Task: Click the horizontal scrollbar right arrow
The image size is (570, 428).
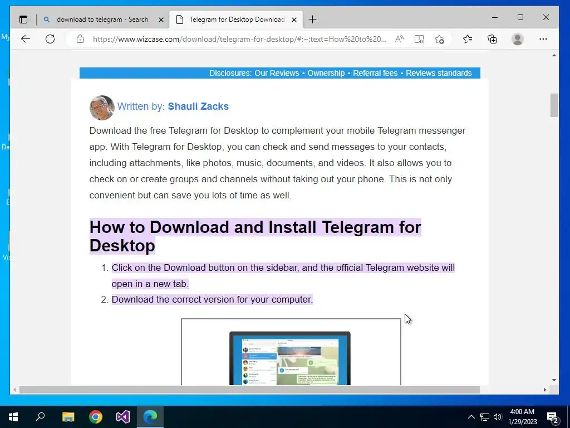Action: pos(544,390)
